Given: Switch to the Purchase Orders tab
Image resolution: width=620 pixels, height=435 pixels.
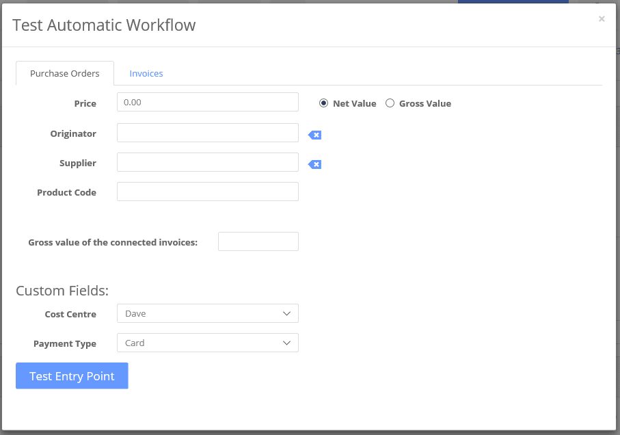Looking at the screenshot, I should (x=65, y=74).
